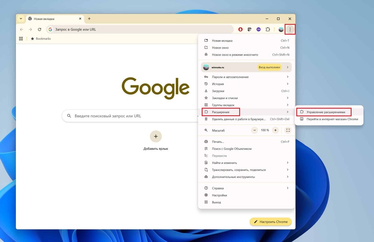Click the Масштаб magnifier icon
Screen dimensions: 374x242
(x=206, y=130)
